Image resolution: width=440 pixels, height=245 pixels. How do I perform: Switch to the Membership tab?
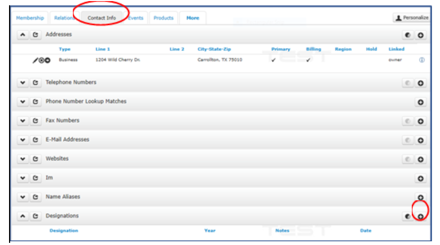(x=30, y=18)
